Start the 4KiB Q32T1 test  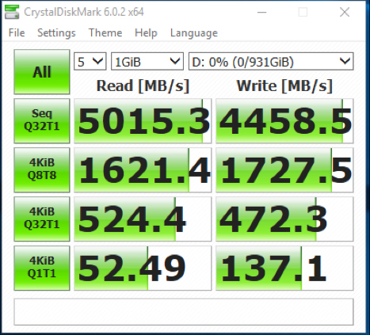(42, 219)
